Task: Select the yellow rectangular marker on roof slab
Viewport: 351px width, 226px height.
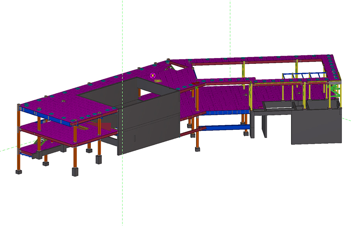Action: point(158,81)
